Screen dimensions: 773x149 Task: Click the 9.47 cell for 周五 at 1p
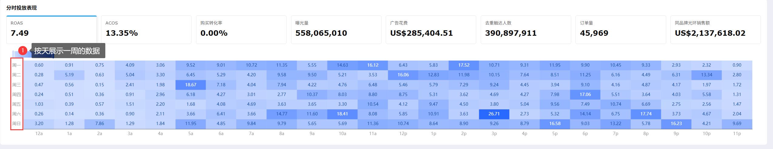433,104
